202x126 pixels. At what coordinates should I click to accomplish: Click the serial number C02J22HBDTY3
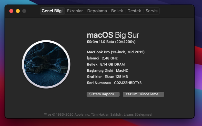pyautogui.click(x=128, y=83)
